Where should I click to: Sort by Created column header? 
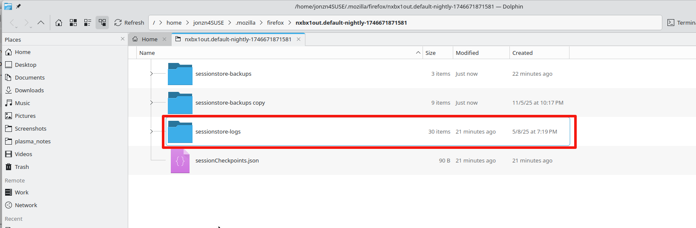tap(539, 53)
